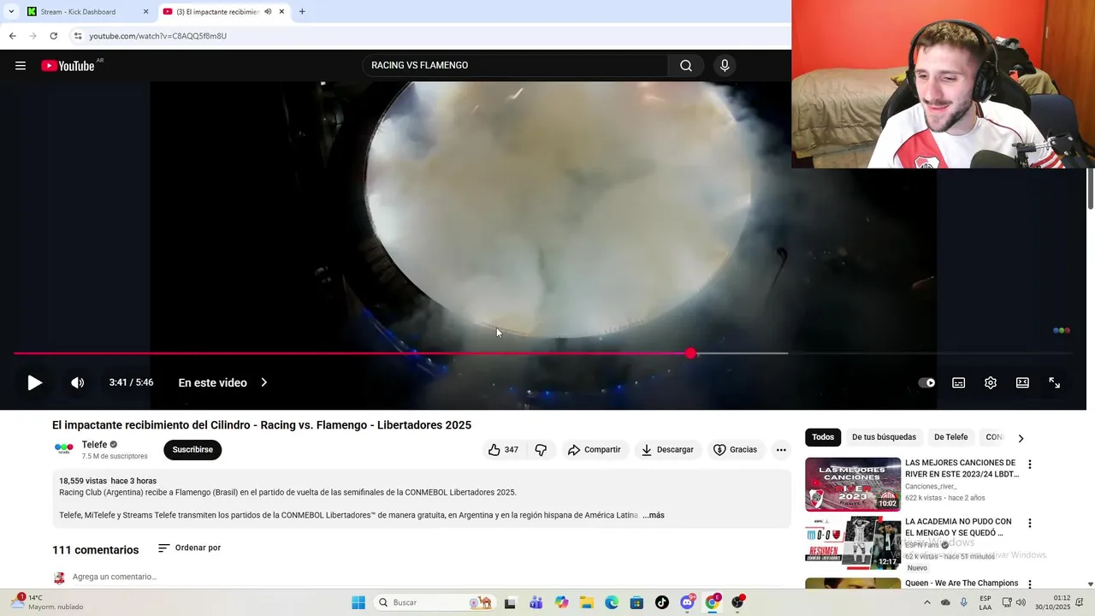Open Microsoft Store from taskbar
The width and height of the screenshot is (1095, 616).
tap(636, 602)
